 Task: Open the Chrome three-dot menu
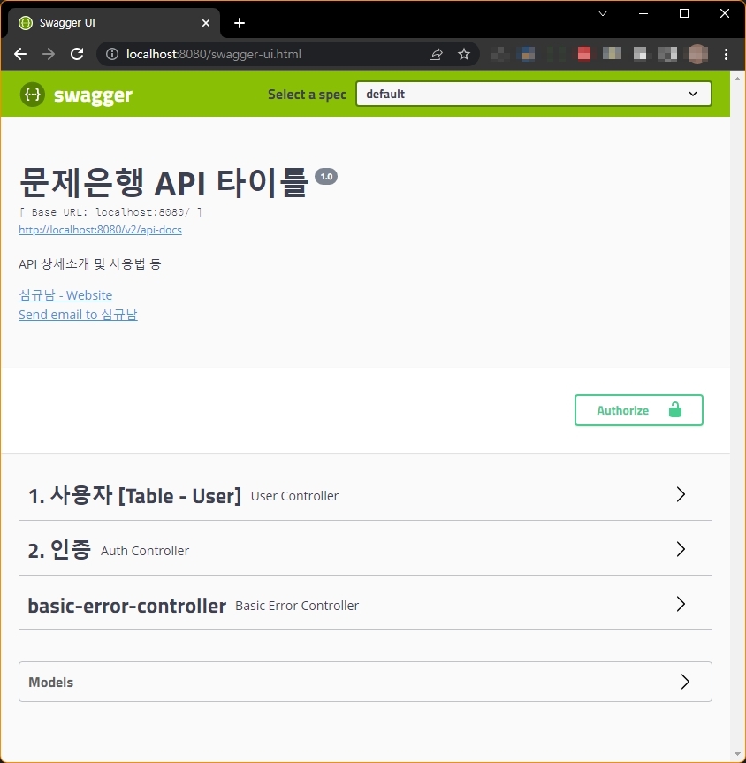click(x=726, y=54)
